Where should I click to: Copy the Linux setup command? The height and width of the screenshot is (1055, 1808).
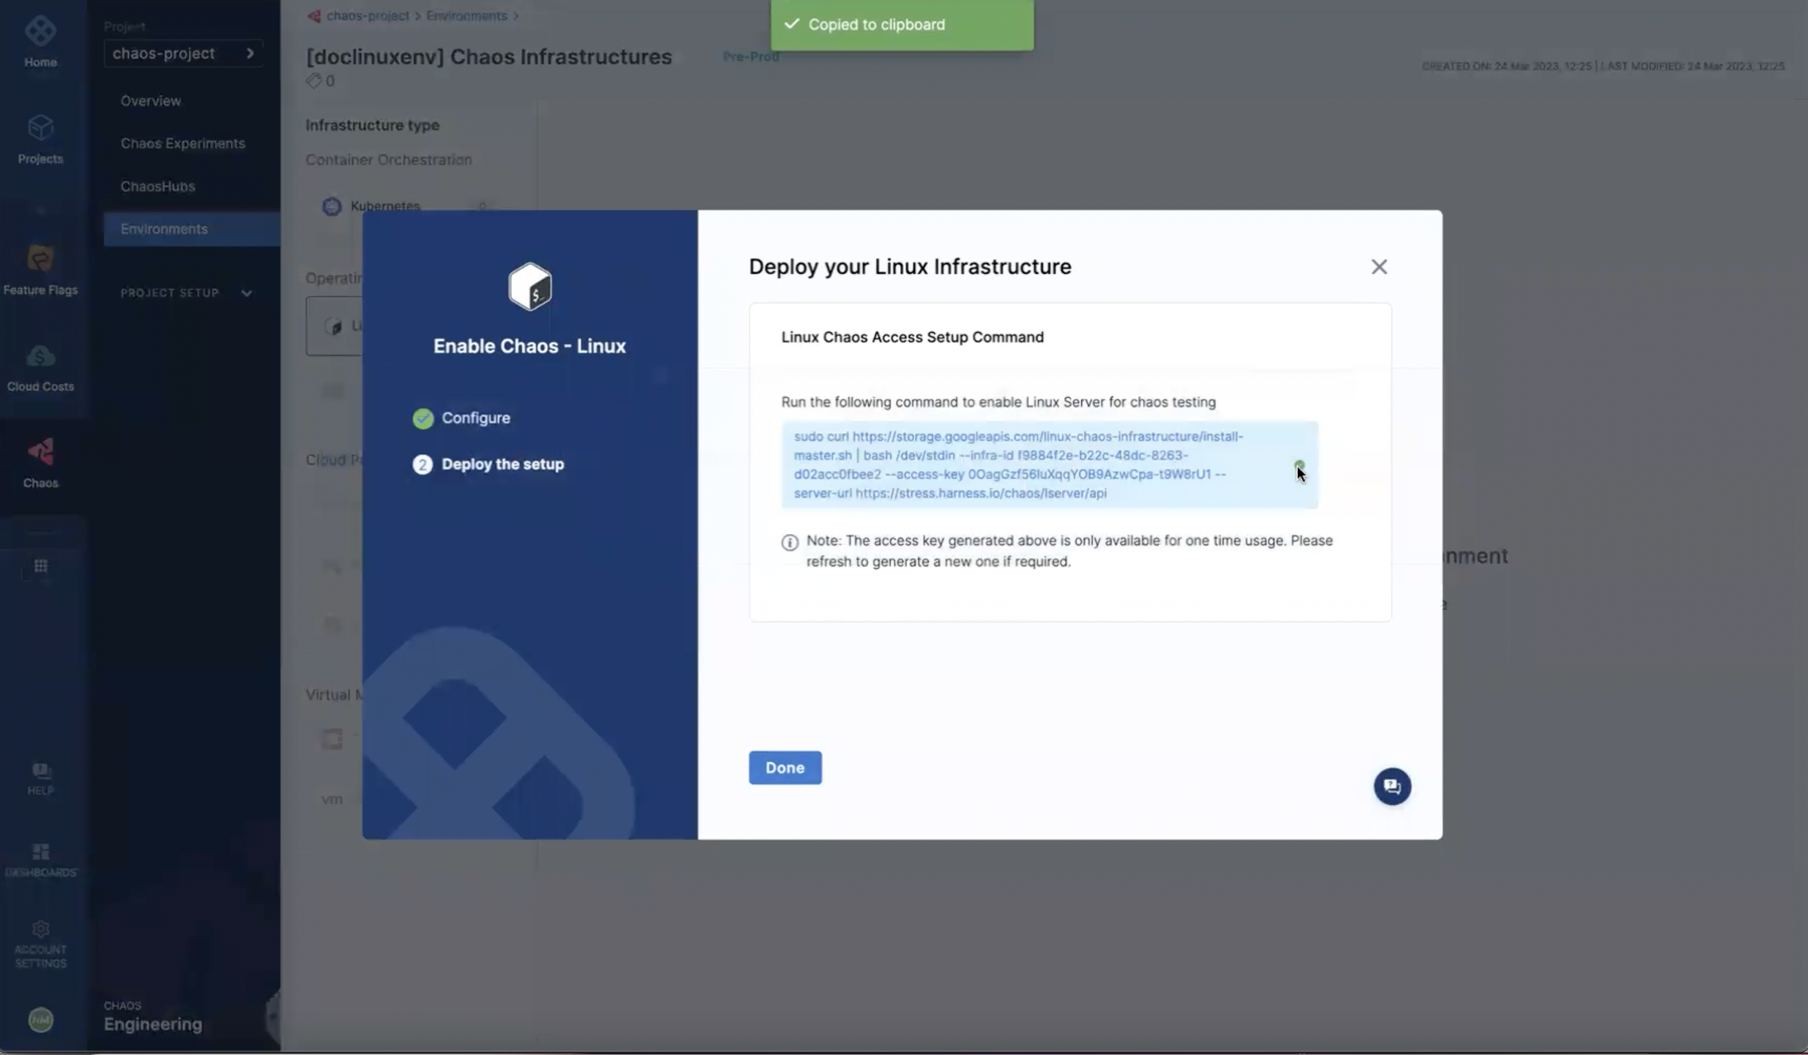1299,465
